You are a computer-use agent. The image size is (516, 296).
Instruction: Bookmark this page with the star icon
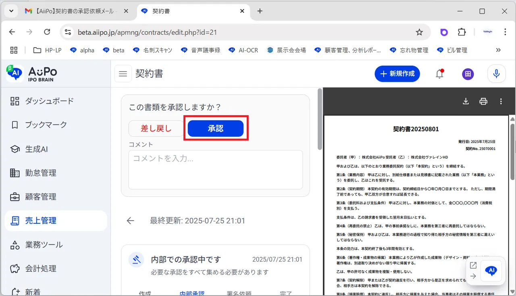pyautogui.click(x=419, y=32)
